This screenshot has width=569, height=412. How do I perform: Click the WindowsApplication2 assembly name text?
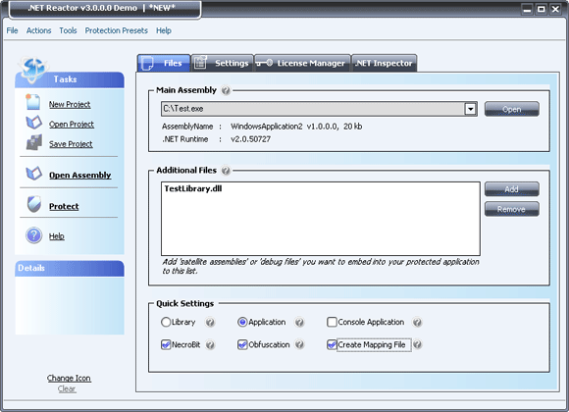(267, 127)
